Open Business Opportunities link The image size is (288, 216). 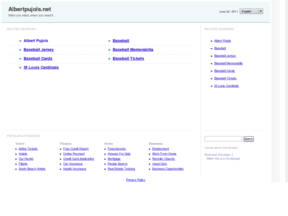point(168,169)
